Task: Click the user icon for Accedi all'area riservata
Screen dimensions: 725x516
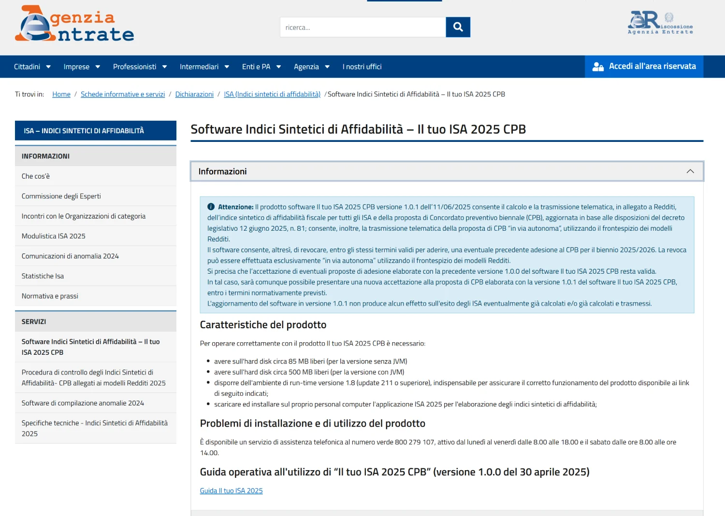Action: pyautogui.click(x=598, y=67)
